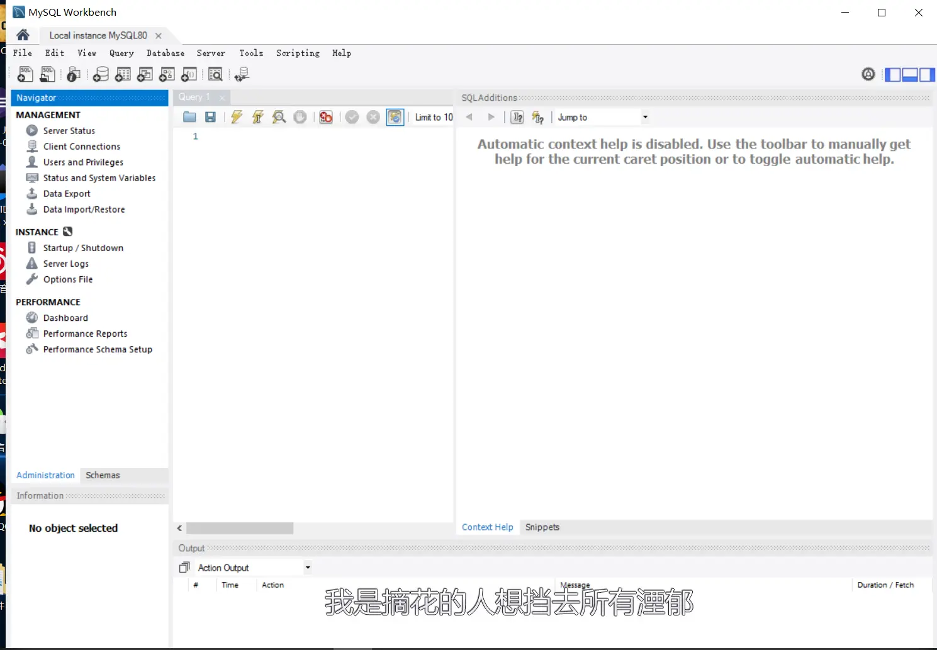937x650 pixels.
Task: Open Options File
Action: pos(68,279)
